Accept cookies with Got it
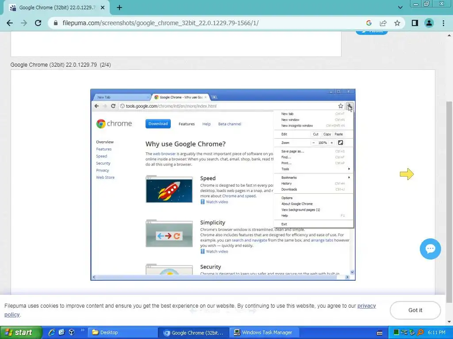This screenshot has height=339, width=453. point(415,310)
